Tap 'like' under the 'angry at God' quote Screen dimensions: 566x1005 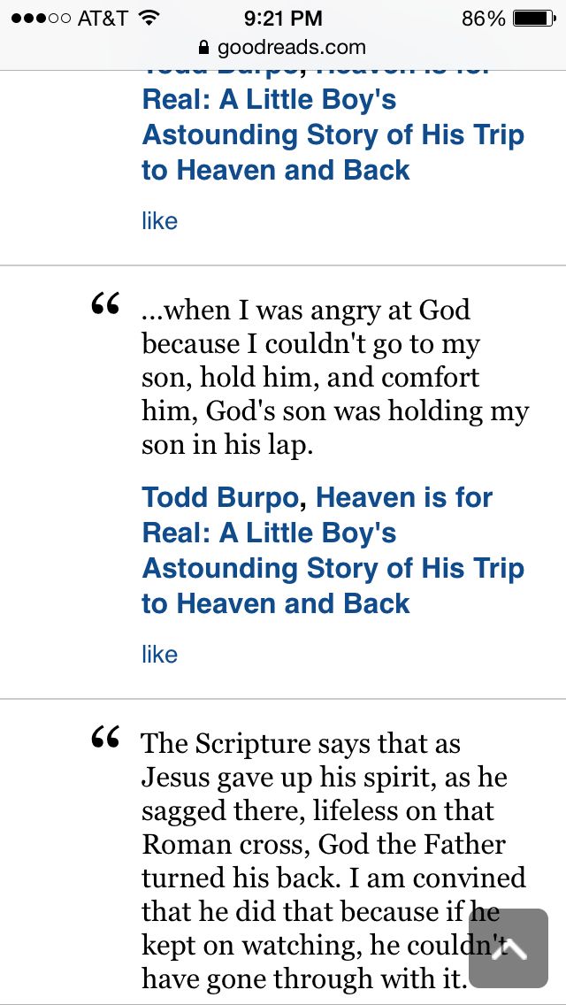point(159,655)
